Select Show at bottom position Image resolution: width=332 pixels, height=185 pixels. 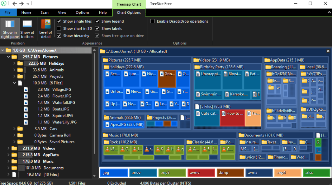[x=27, y=29]
